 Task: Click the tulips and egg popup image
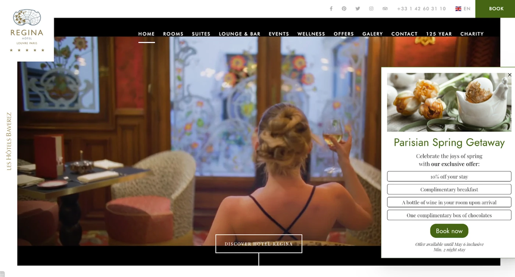[x=449, y=102]
